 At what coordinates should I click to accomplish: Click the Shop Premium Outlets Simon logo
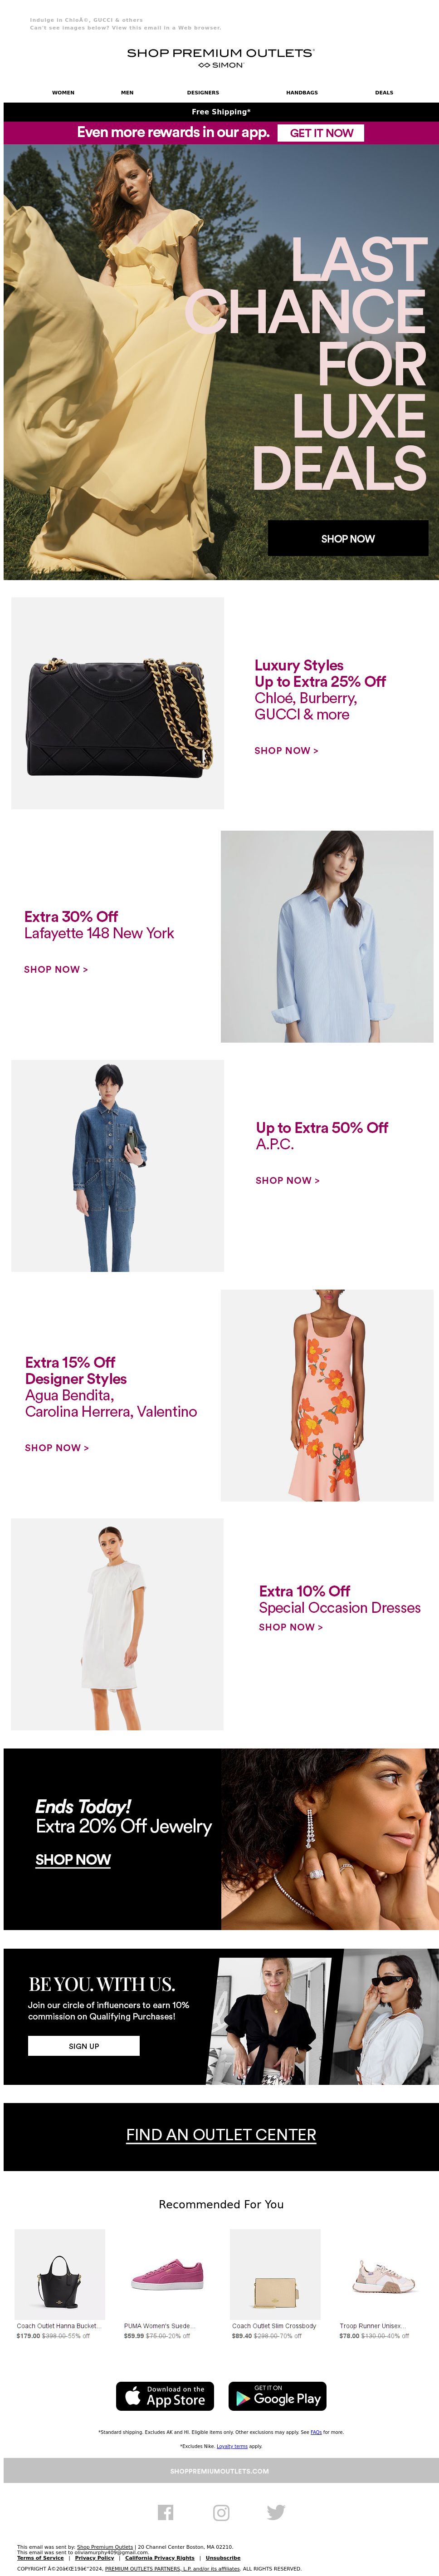click(x=220, y=58)
